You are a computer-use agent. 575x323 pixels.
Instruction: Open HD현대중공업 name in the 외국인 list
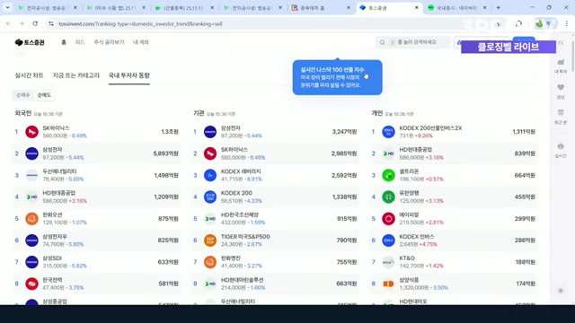click(59, 193)
